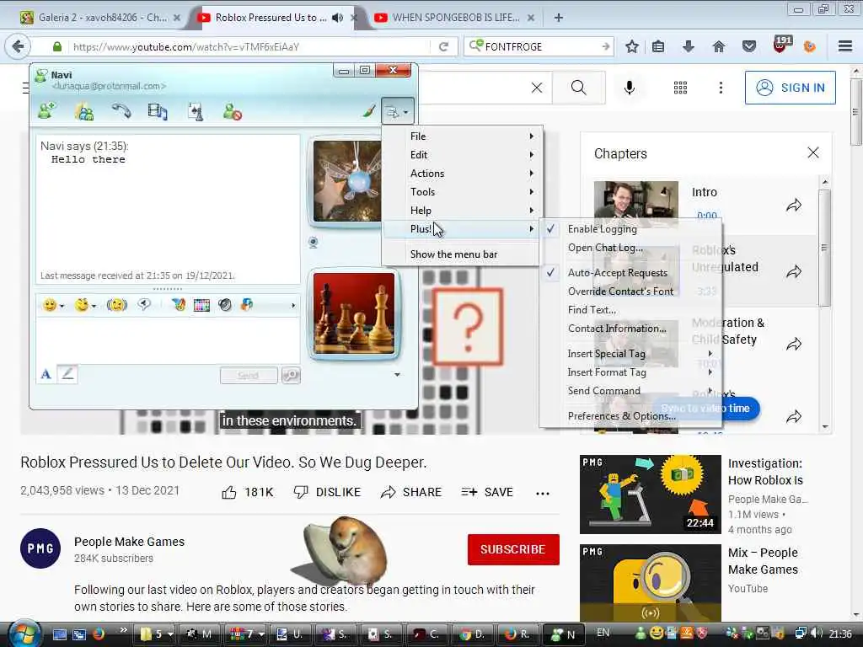Viewport: 863px width, 647px height.
Task: Open the Help submenu
Action: [x=461, y=210]
